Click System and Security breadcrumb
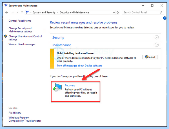The height and width of the screenshot is (129, 169). (x=44, y=12)
